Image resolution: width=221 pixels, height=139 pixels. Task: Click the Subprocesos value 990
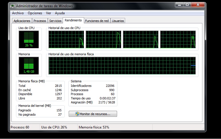pos(112,90)
